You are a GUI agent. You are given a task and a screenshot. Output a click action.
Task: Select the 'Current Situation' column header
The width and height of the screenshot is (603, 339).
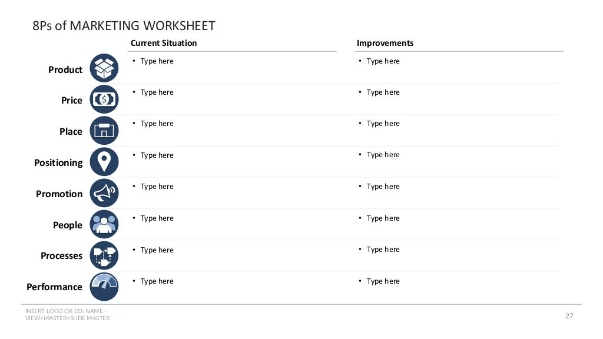164,43
